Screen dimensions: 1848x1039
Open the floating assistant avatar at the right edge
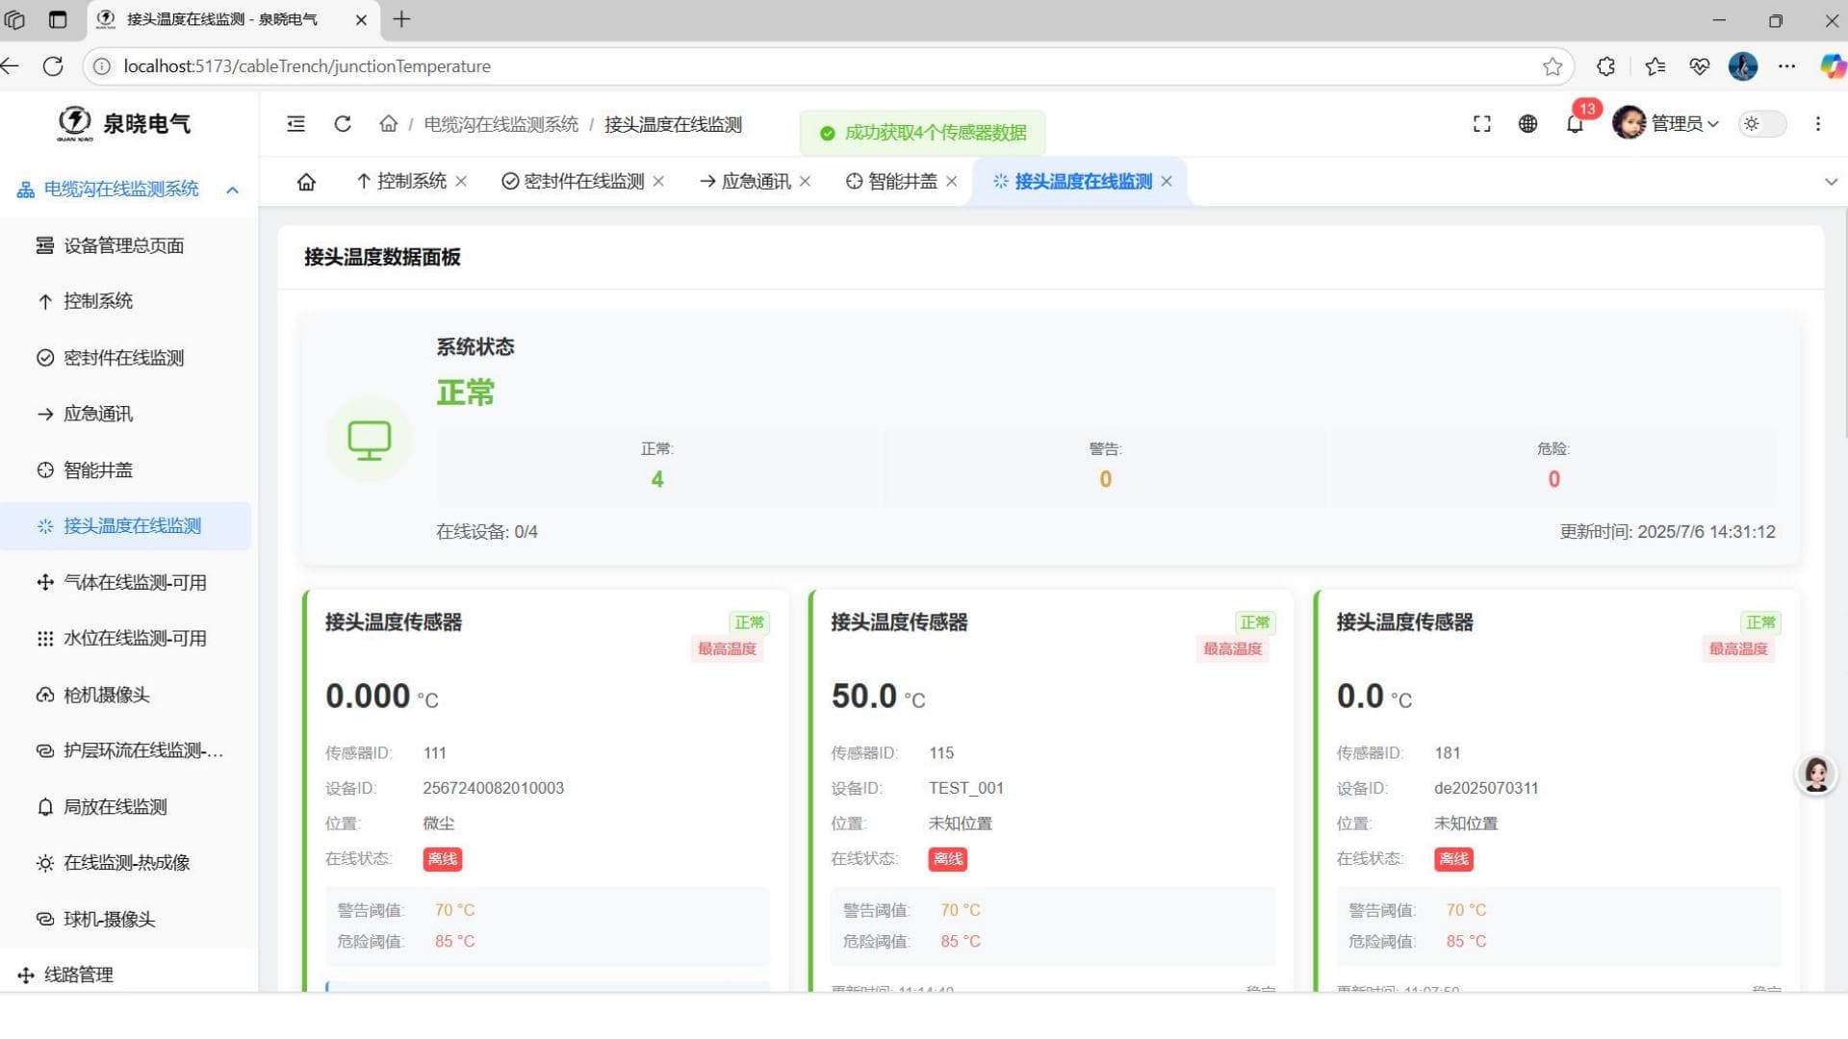[1816, 774]
